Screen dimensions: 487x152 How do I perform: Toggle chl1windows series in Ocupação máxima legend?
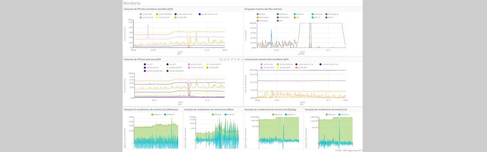[284, 17]
